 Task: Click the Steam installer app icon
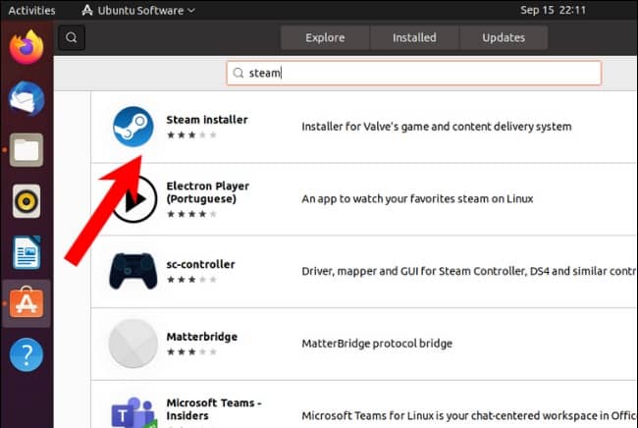coord(133,127)
